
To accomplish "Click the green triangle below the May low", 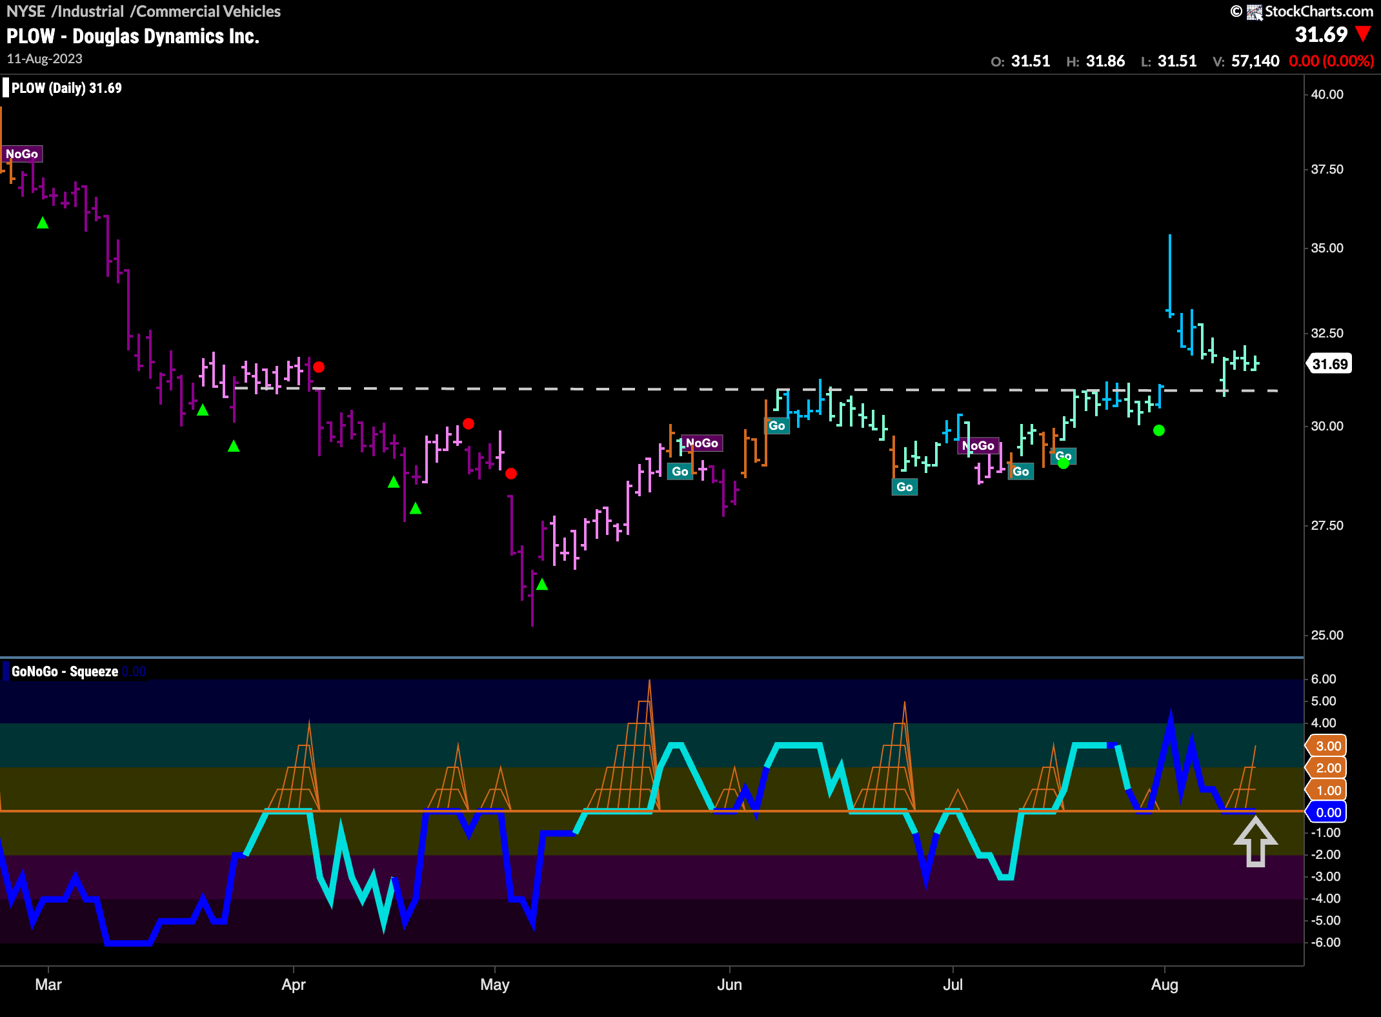I will coord(542,584).
